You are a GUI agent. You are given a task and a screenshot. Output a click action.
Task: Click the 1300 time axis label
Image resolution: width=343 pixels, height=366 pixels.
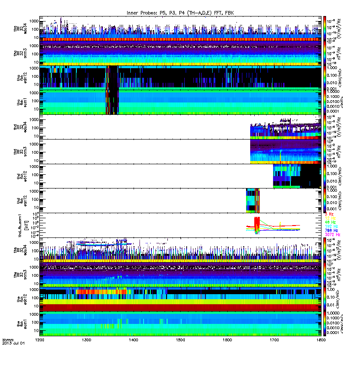[86, 340]
